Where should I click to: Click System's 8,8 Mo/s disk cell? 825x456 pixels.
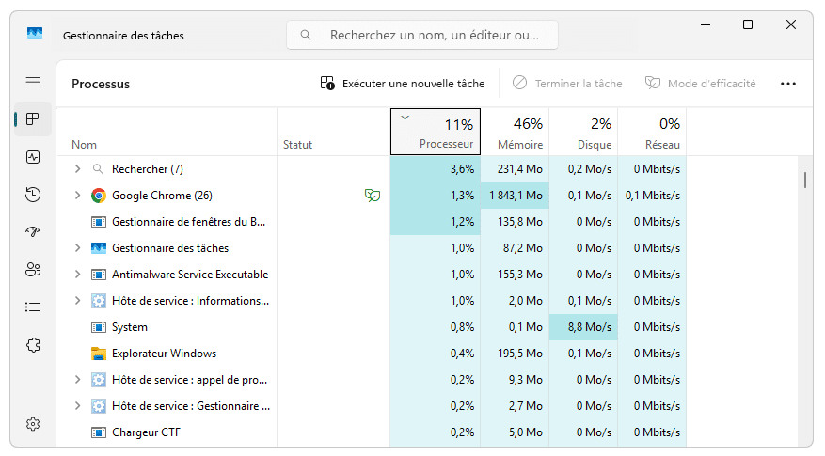coord(583,326)
